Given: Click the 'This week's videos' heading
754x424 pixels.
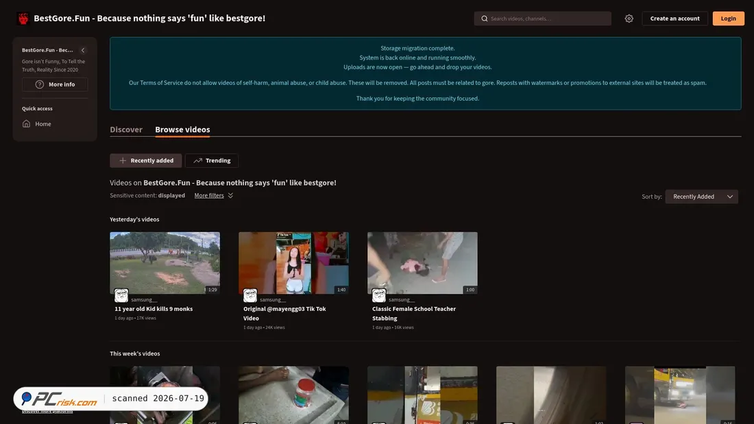Looking at the screenshot, I should (x=134, y=353).
